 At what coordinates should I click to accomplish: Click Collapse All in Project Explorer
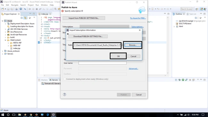(22, 18)
